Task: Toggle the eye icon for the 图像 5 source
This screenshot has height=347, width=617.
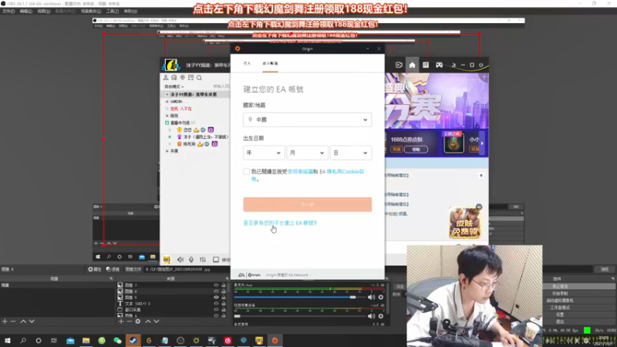Action: click(216, 298)
